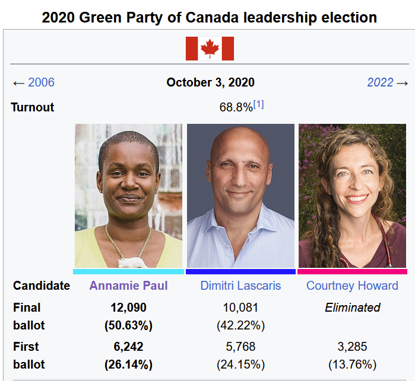The width and height of the screenshot is (415, 381).
Task: Follow the Dimitri Lascaris name link
Action: pyautogui.click(x=240, y=286)
